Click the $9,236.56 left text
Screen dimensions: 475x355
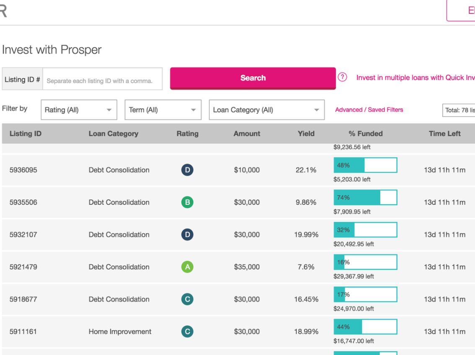click(x=352, y=147)
